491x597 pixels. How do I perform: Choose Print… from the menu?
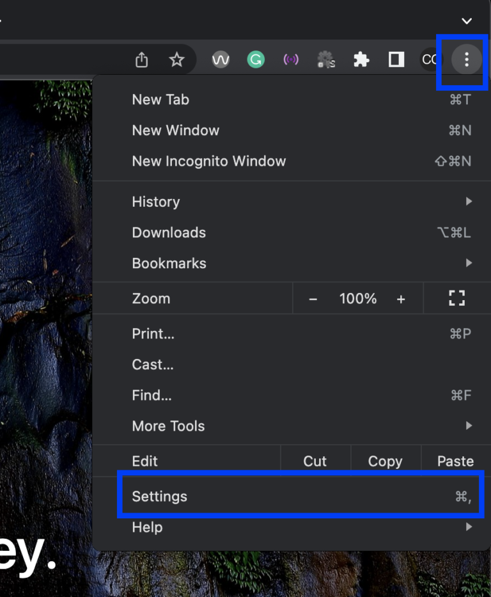[x=292, y=334]
